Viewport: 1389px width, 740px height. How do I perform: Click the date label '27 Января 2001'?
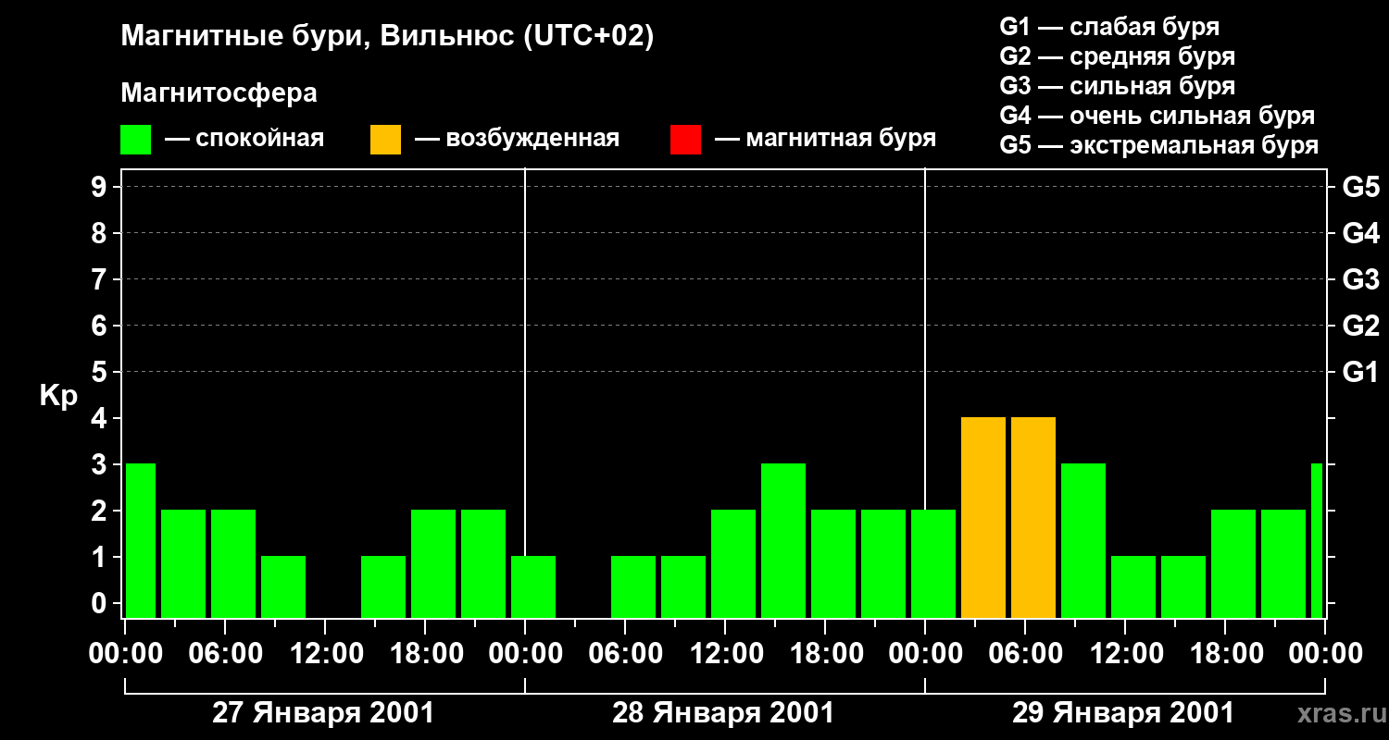[x=323, y=713]
